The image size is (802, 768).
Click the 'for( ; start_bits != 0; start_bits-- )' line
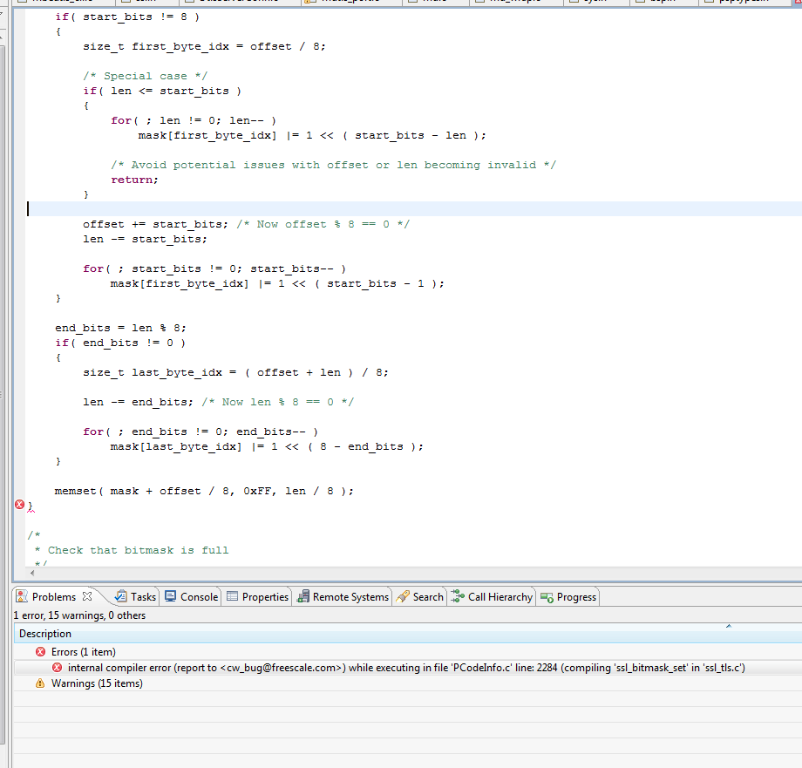[x=214, y=268]
